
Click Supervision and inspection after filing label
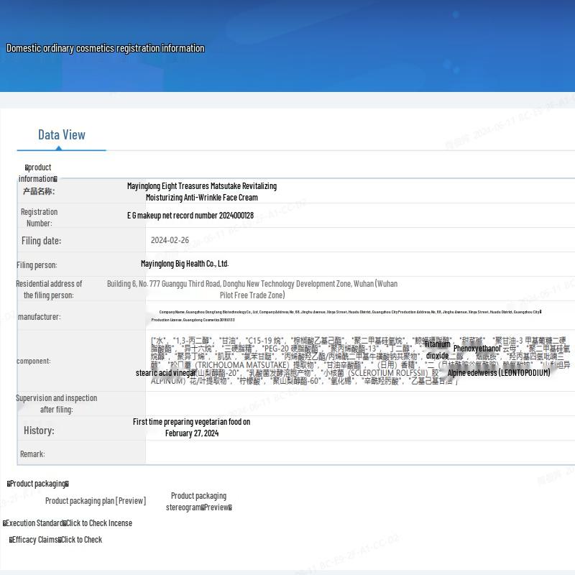point(57,404)
